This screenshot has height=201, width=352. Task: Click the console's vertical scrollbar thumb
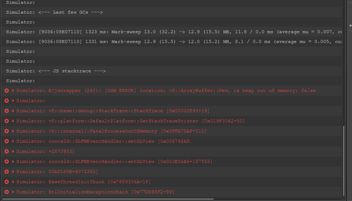pyautogui.click(x=344, y=161)
